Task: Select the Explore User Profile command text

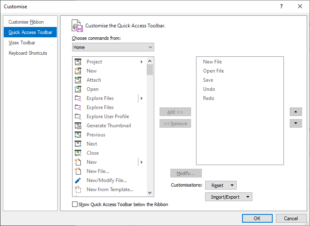Action: click(108, 117)
